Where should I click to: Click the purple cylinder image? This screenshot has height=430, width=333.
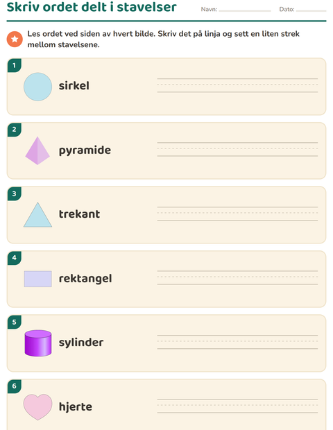click(38, 343)
